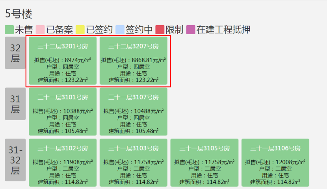Click price 11758元/㎡ in room 3105

point(219,162)
